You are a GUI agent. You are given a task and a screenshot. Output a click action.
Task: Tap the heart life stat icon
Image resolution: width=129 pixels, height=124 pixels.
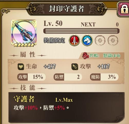pyautogui.click(x=21, y=67)
